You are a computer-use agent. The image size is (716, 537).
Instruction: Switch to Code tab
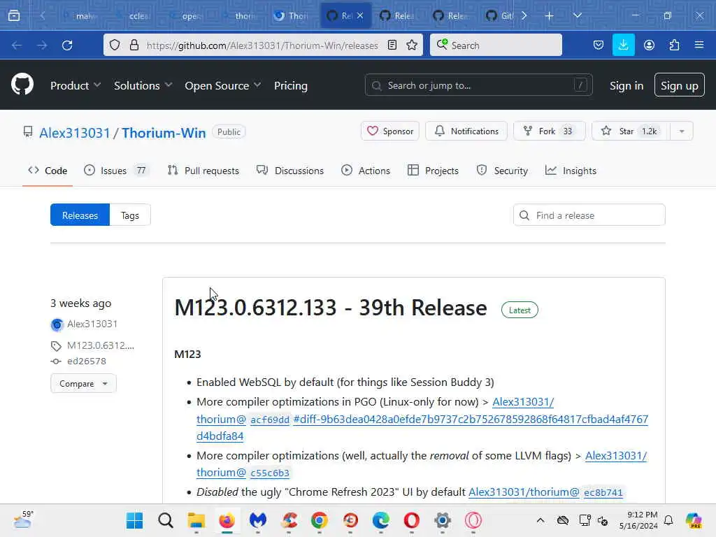(48, 171)
